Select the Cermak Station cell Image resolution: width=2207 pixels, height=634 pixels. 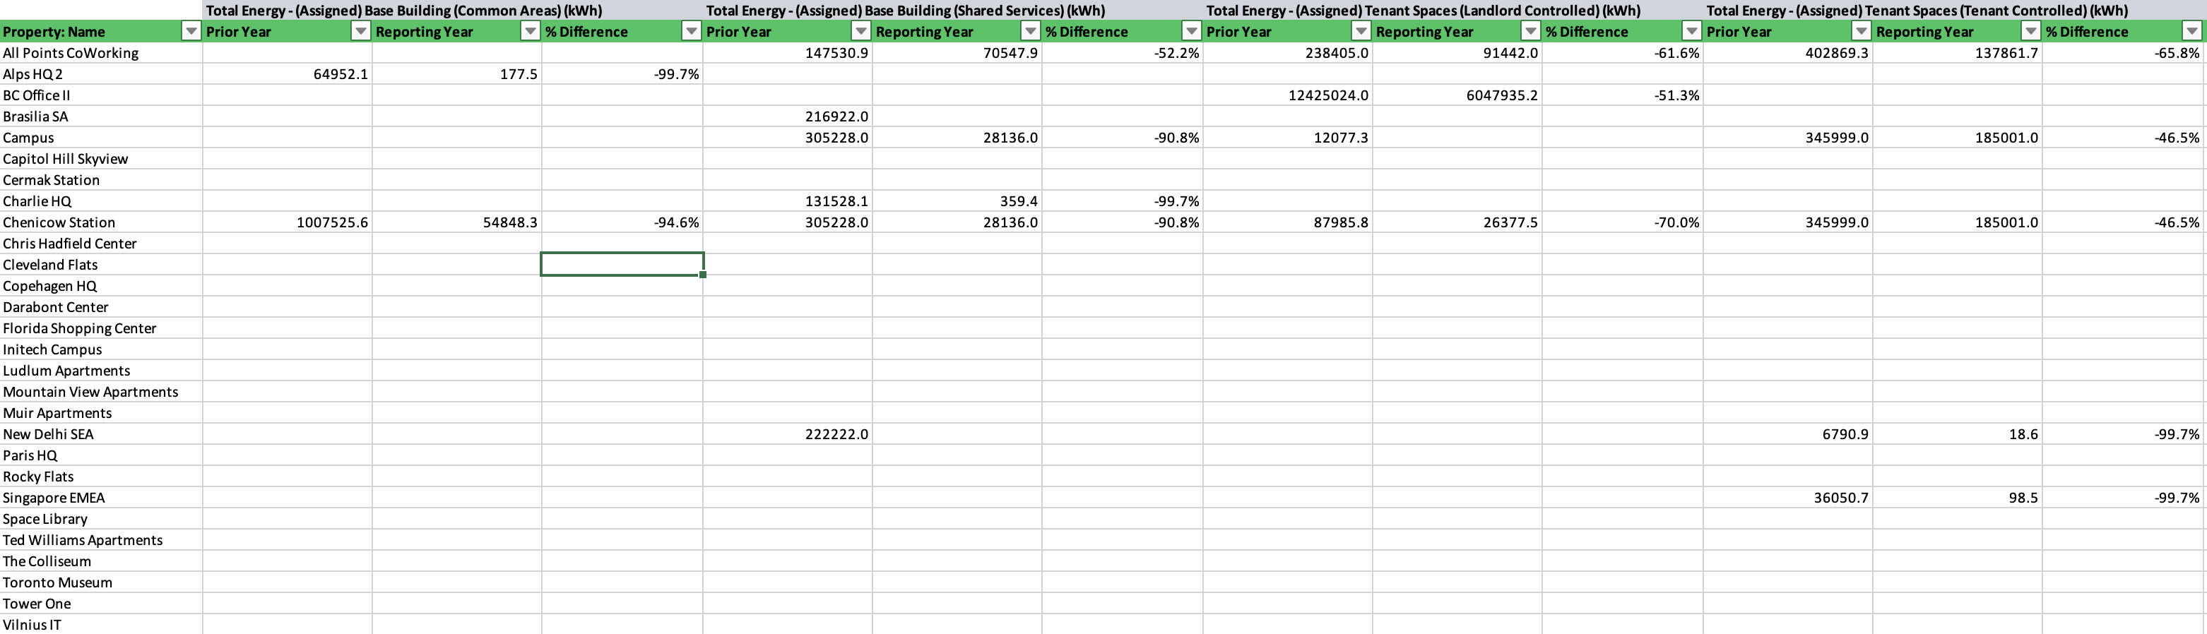(101, 180)
